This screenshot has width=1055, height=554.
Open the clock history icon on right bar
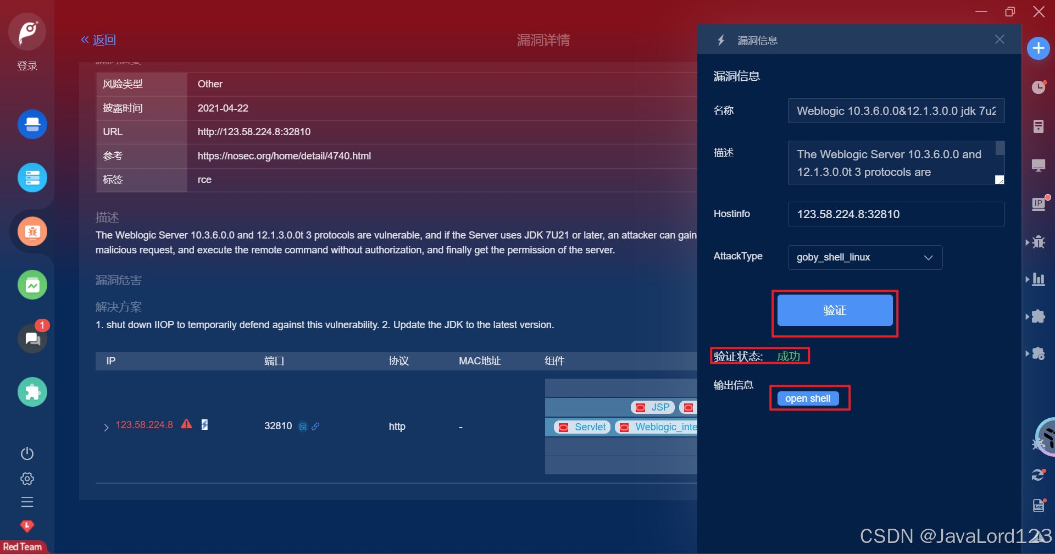pos(1039,87)
